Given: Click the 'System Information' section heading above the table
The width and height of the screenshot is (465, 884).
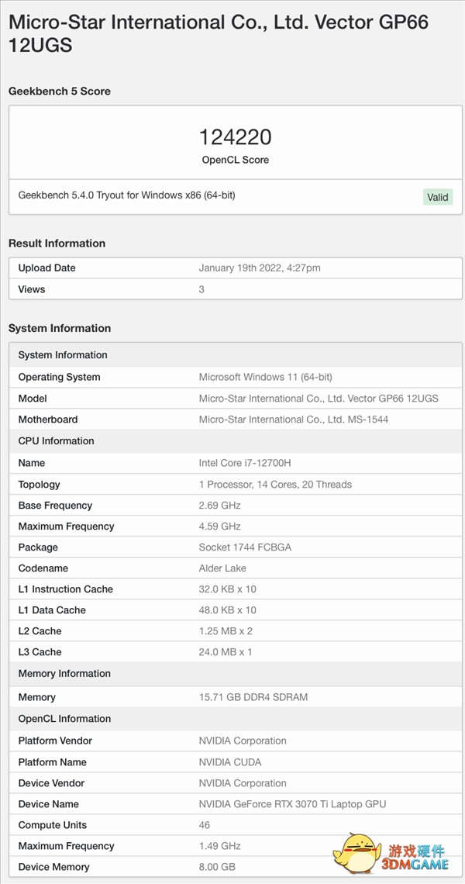Looking at the screenshot, I should [x=60, y=328].
